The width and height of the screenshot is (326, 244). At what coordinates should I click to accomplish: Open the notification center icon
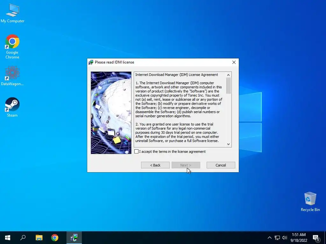click(316, 238)
